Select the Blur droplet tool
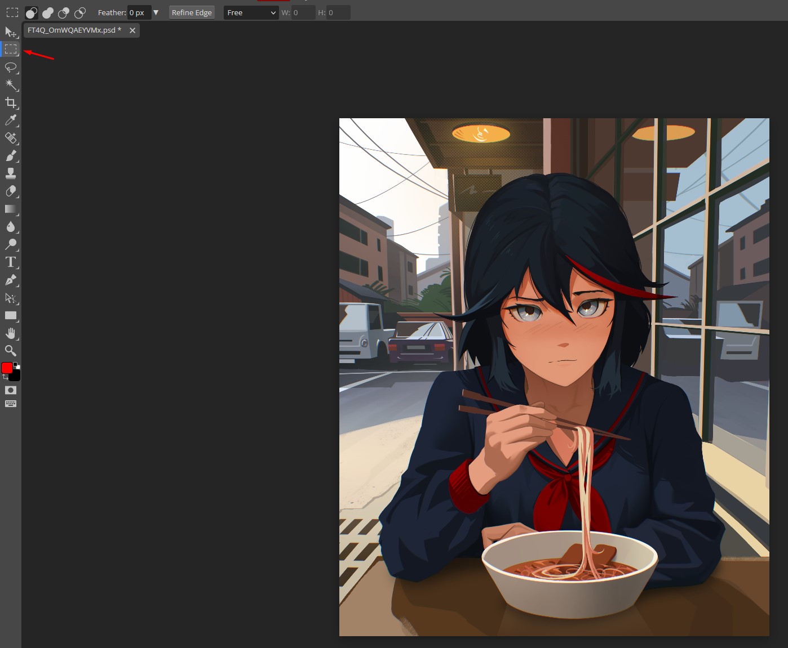This screenshot has width=788, height=648. pyautogui.click(x=11, y=227)
